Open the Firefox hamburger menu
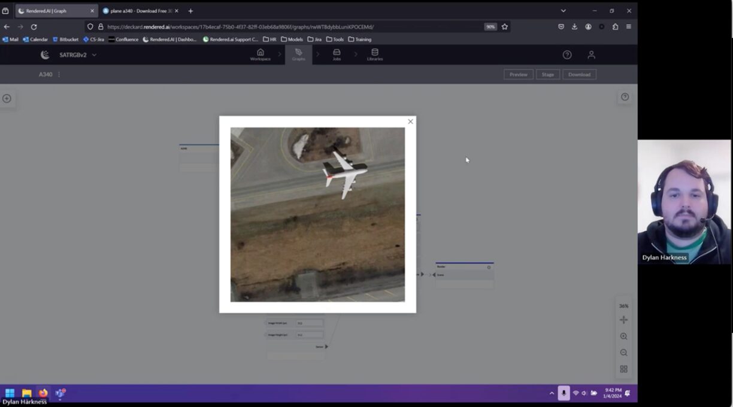This screenshot has height=407, width=733. pyautogui.click(x=628, y=27)
